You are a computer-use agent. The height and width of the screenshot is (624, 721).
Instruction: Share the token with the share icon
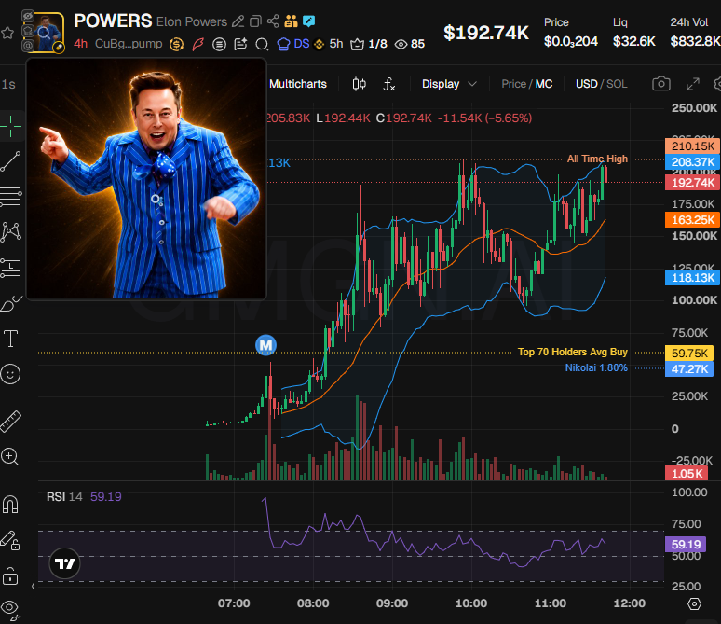(273, 21)
